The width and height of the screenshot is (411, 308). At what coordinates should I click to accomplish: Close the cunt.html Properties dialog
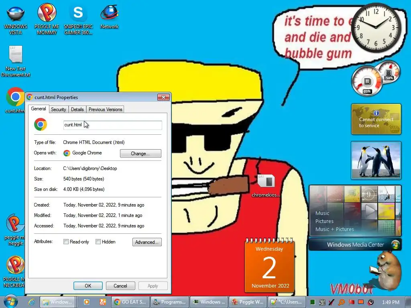[164, 97]
